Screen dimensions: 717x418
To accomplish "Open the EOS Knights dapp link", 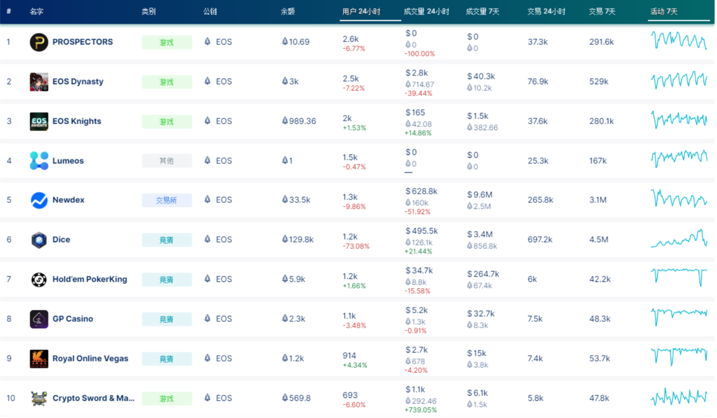I will (77, 121).
